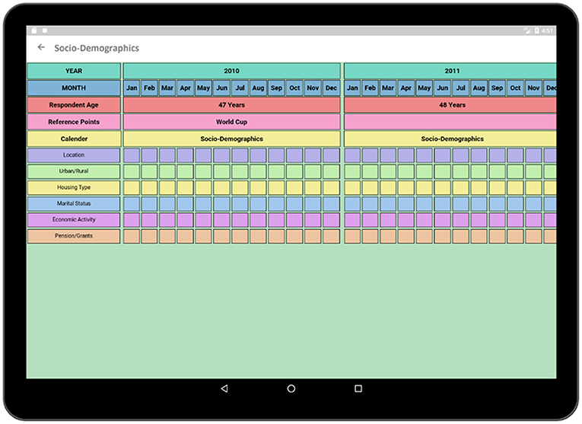Tap the Reference Points row label
The image size is (582, 424).
pyautogui.click(x=74, y=122)
